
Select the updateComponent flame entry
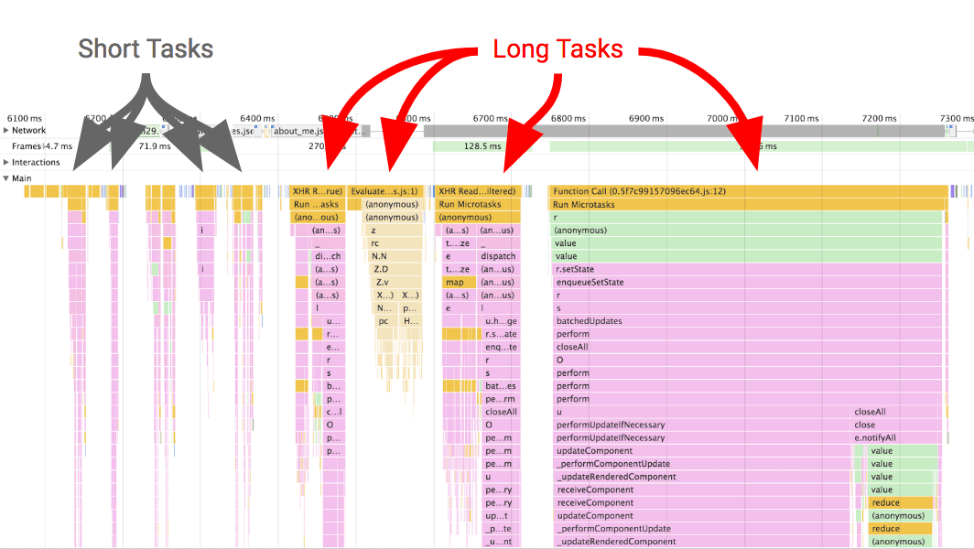595,450
